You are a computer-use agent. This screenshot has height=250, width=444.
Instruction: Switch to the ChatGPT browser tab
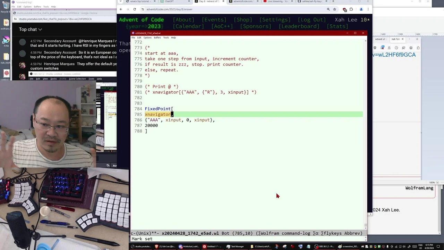coord(169,1)
